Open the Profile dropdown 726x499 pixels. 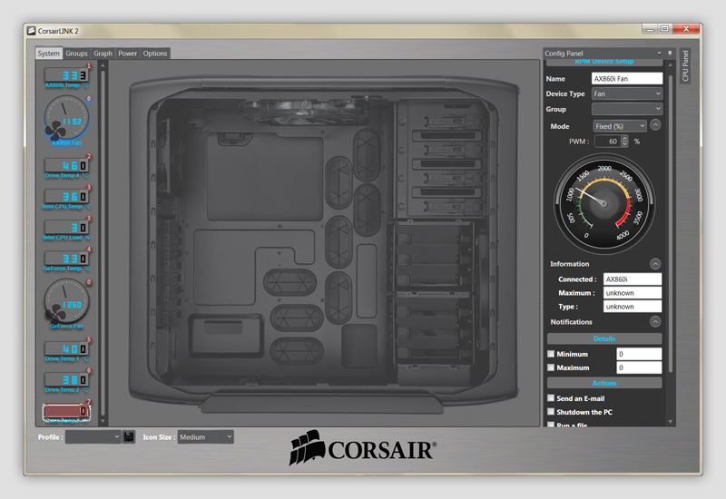(x=93, y=437)
